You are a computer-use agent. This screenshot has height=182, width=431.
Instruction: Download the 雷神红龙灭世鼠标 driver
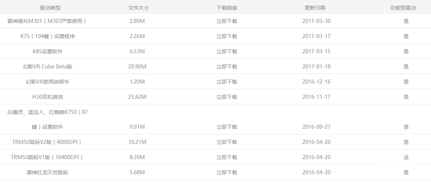click(226, 172)
